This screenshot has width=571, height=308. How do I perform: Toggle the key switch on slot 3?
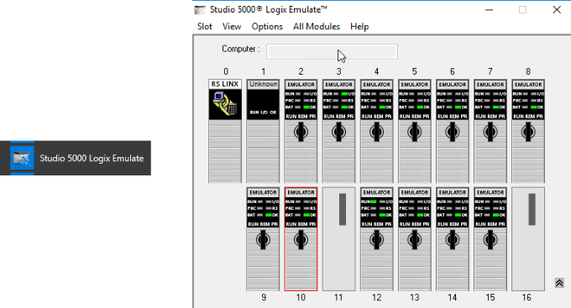338,132
